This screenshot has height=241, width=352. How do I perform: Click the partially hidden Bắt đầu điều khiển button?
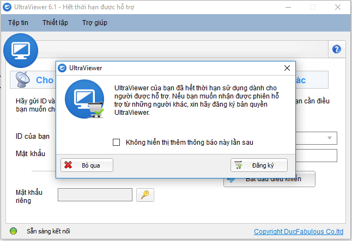pyautogui.click(x=269, y=182)
